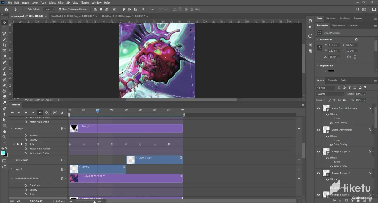This screenshot has width=378, height=203.
Task: Toggle Style keyframe stopwatch for Triangle 1
Action: click(26, 144)
